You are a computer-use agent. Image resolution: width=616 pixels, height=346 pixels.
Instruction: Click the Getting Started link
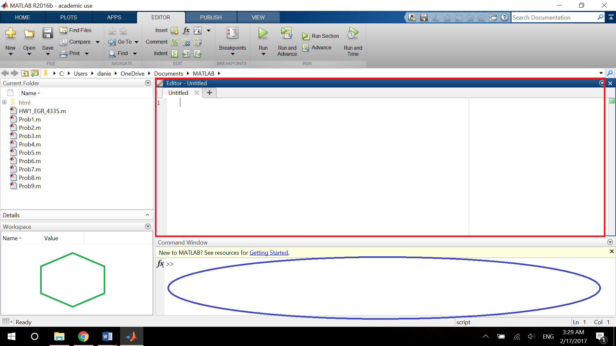pyautogui.click(x=269, y=252)
